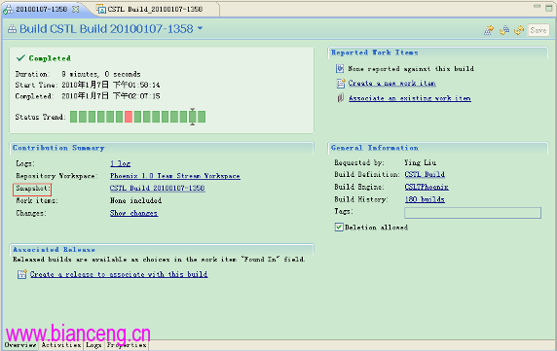Click the 'None included' work items value

135,200
